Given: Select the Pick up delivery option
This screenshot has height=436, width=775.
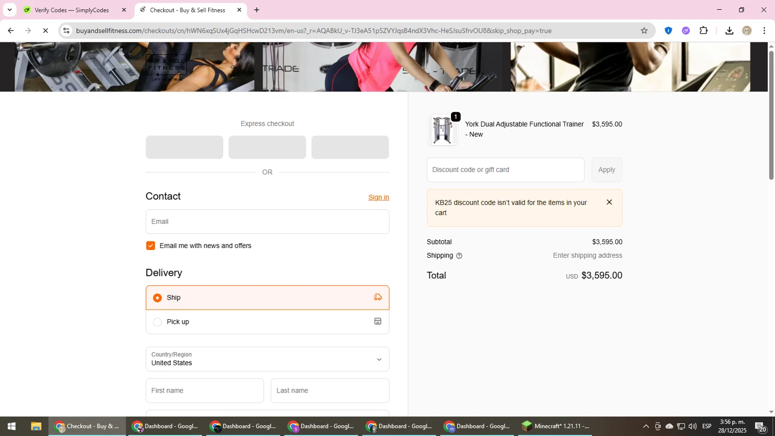Looking at the screenshot, I should pyautogui.click(x=267, y=322).
